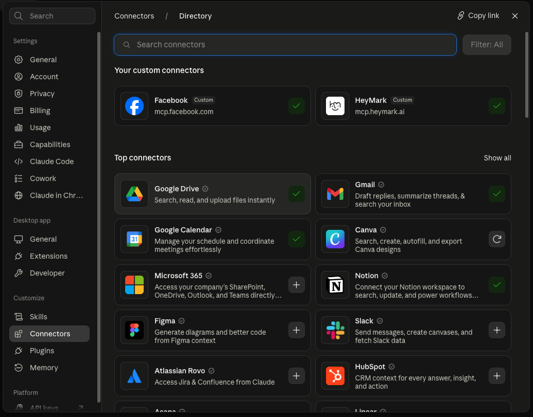Toggle the Notion connected checkmark
This screenshot has width=533, height=417.
496,285
